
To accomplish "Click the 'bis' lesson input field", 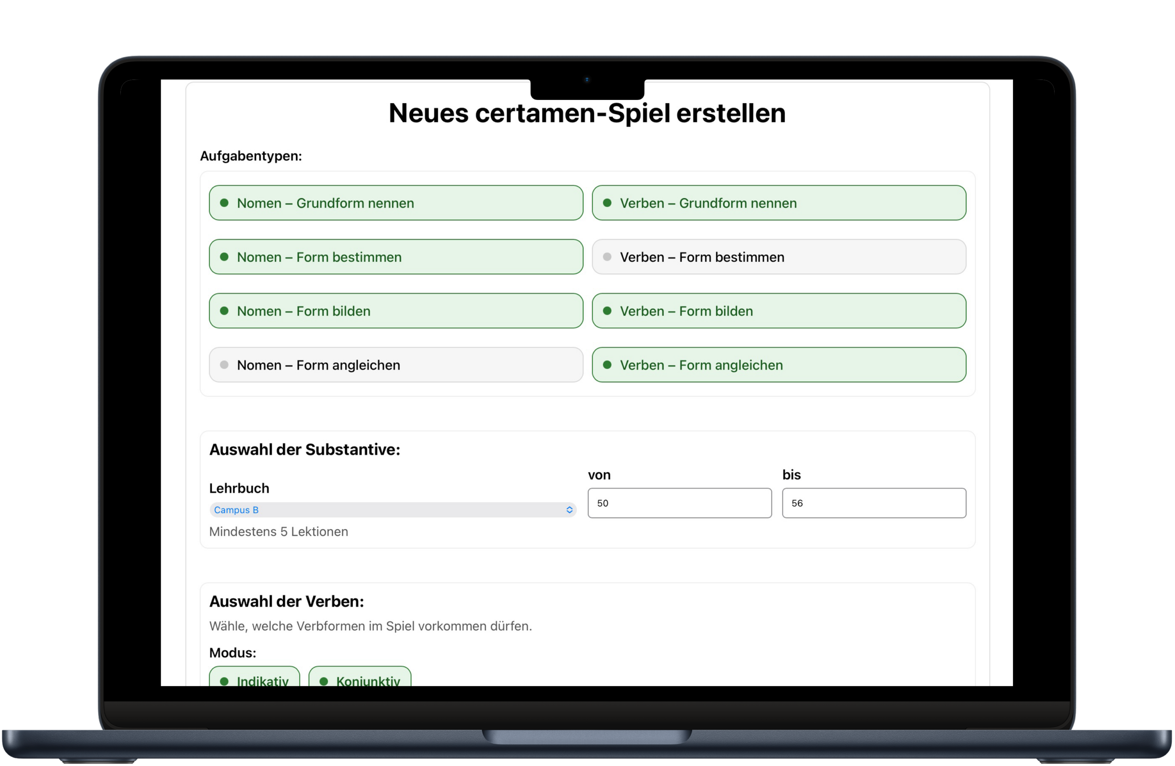I will pos(873,503).
